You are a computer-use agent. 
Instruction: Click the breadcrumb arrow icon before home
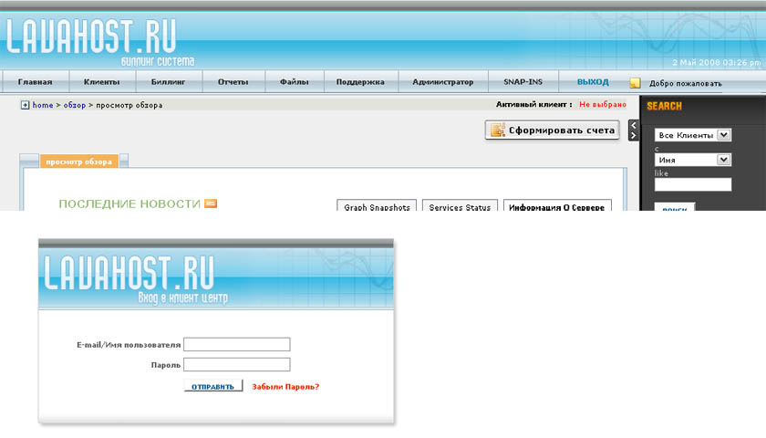25,105
